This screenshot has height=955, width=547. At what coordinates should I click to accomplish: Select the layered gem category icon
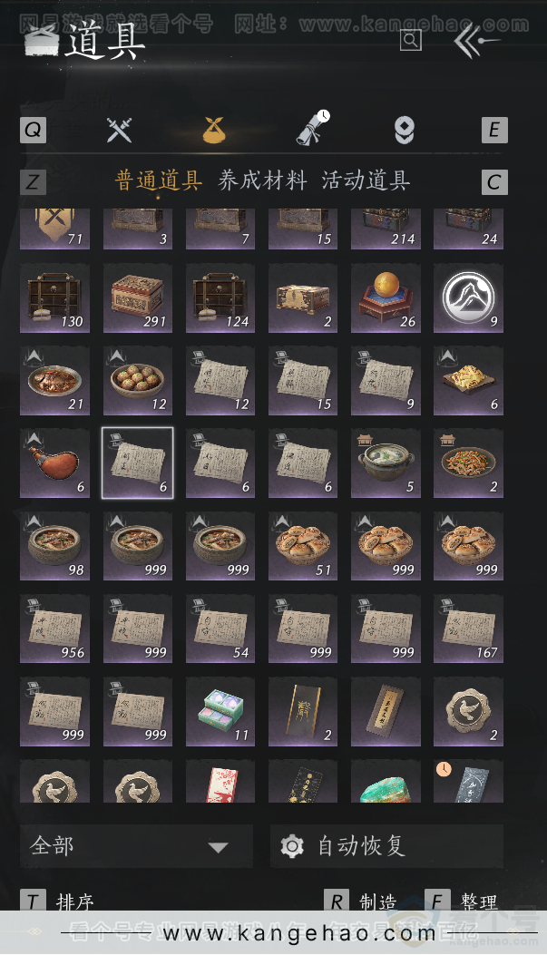(405, 131)
